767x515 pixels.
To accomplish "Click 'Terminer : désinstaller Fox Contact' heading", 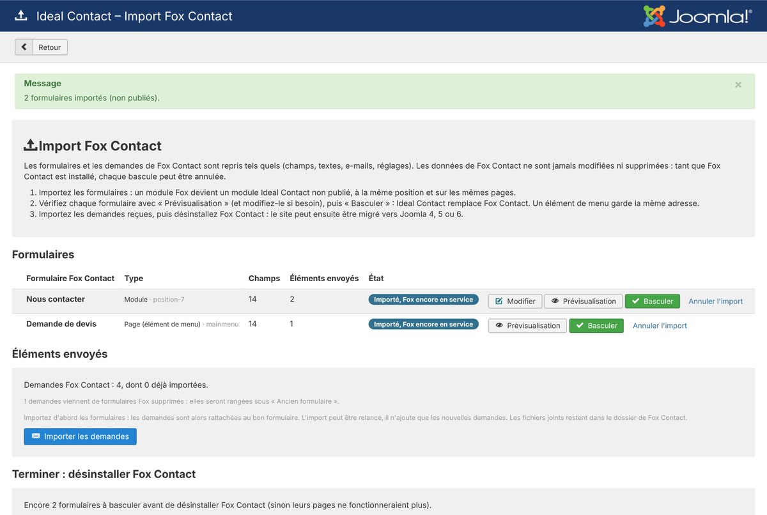I will pyautogui.click(x=104, y=474).
